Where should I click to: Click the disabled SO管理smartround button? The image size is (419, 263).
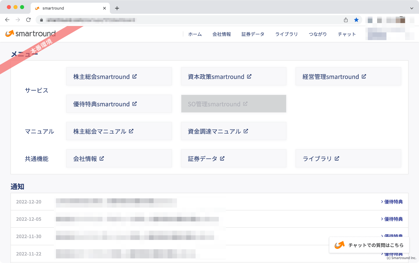(234, 104)
